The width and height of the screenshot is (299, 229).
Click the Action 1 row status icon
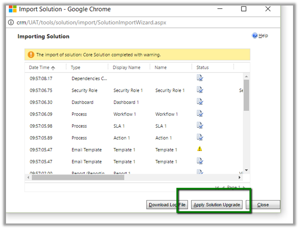[200, 137]
